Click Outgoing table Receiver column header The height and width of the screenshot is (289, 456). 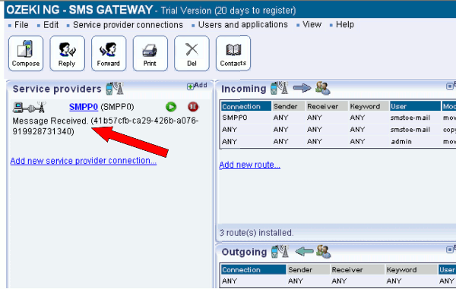pyautogui.click(x=357, y=270)
